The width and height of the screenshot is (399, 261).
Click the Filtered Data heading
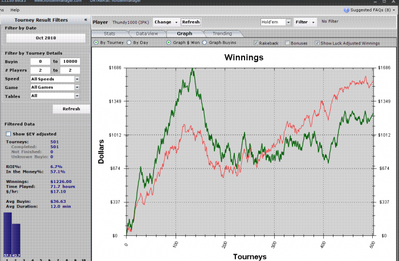19,124
